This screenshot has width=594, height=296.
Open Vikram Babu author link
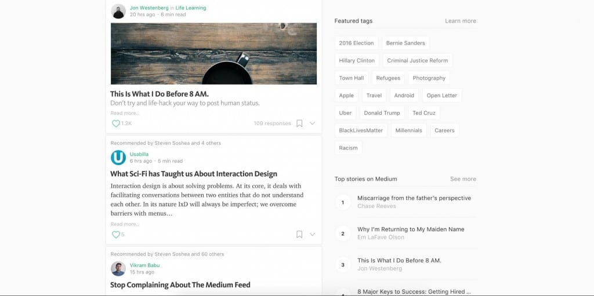click(x=144, y=265)
